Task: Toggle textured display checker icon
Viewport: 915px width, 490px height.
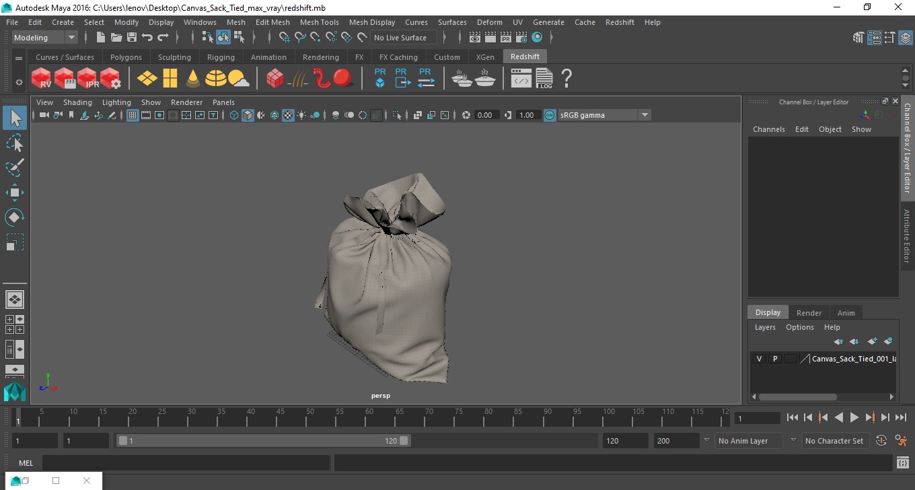Action: tap(288, 115)
